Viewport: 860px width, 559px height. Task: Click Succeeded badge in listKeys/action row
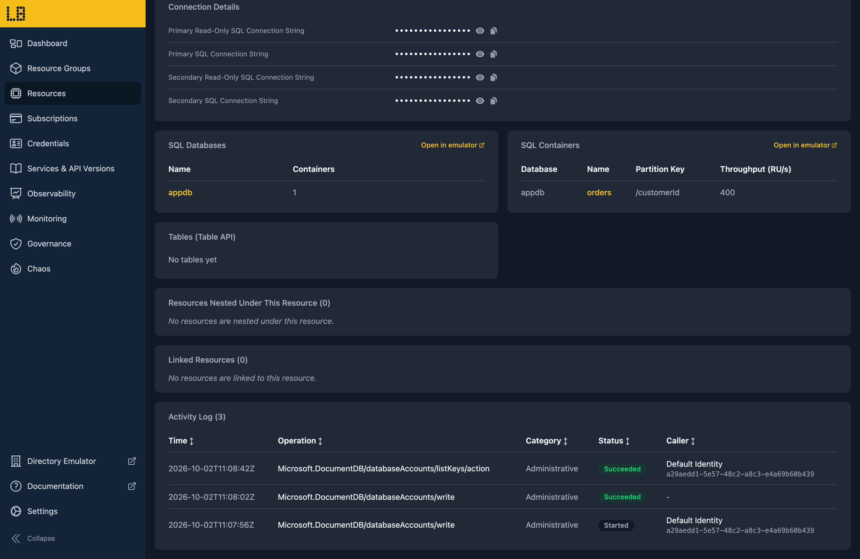coord(622,469)
